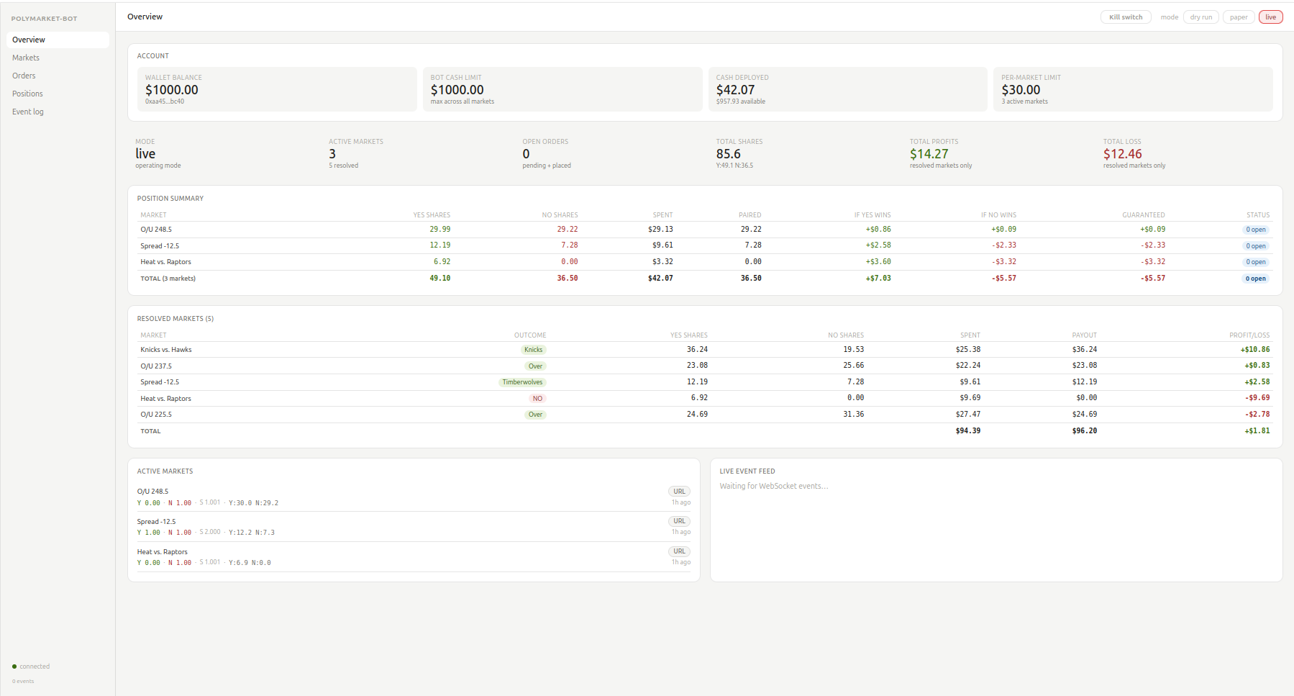Click 'Spread -12.5' in Position Summary table

pyautogui.click(x=160, y=246)
